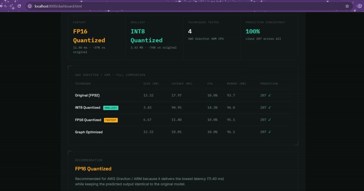Click size value 3.43 in INT8 row
Screen dimensions: 364x191
point(147,108)
